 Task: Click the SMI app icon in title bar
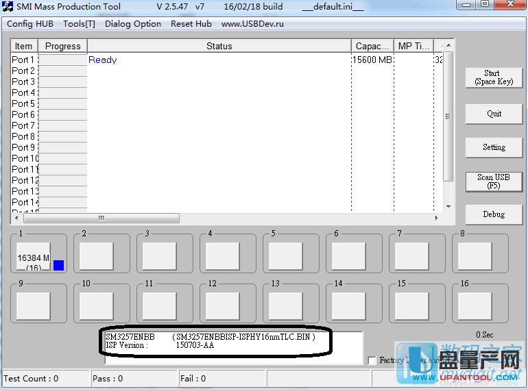(8, 6)
